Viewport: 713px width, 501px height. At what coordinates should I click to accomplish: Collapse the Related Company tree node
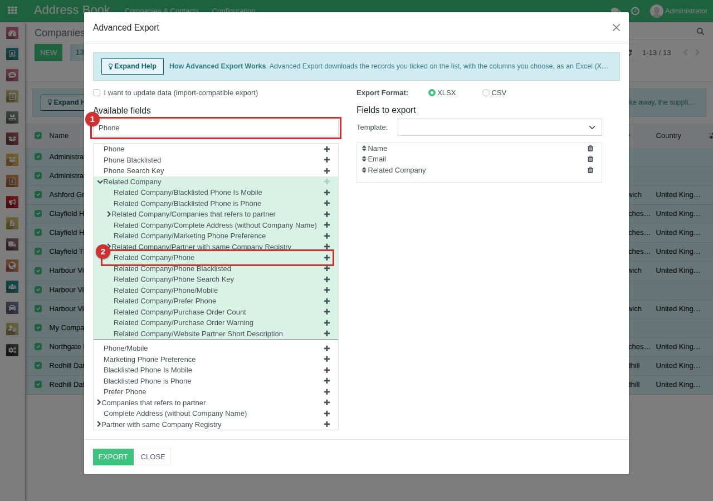click(x=100, y=181)
